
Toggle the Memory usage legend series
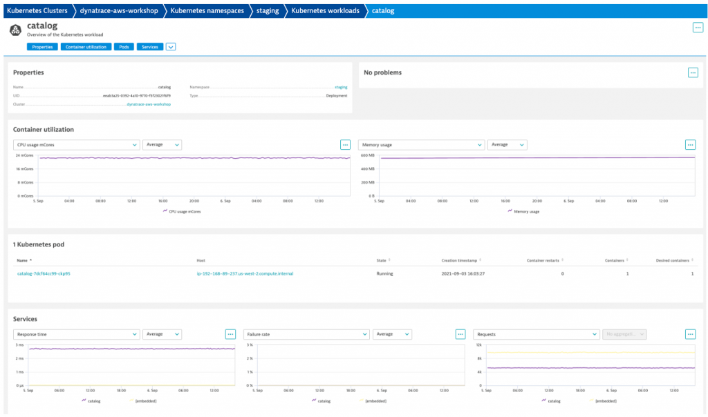pos(523,211)
